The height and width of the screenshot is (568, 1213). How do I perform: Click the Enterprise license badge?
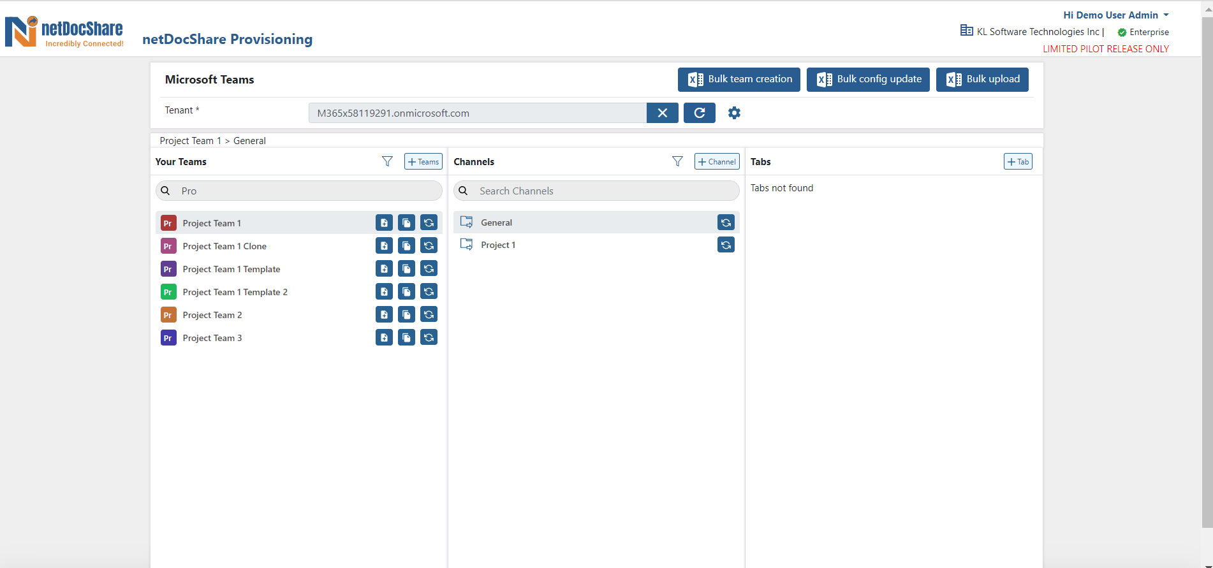(1143, 32)
